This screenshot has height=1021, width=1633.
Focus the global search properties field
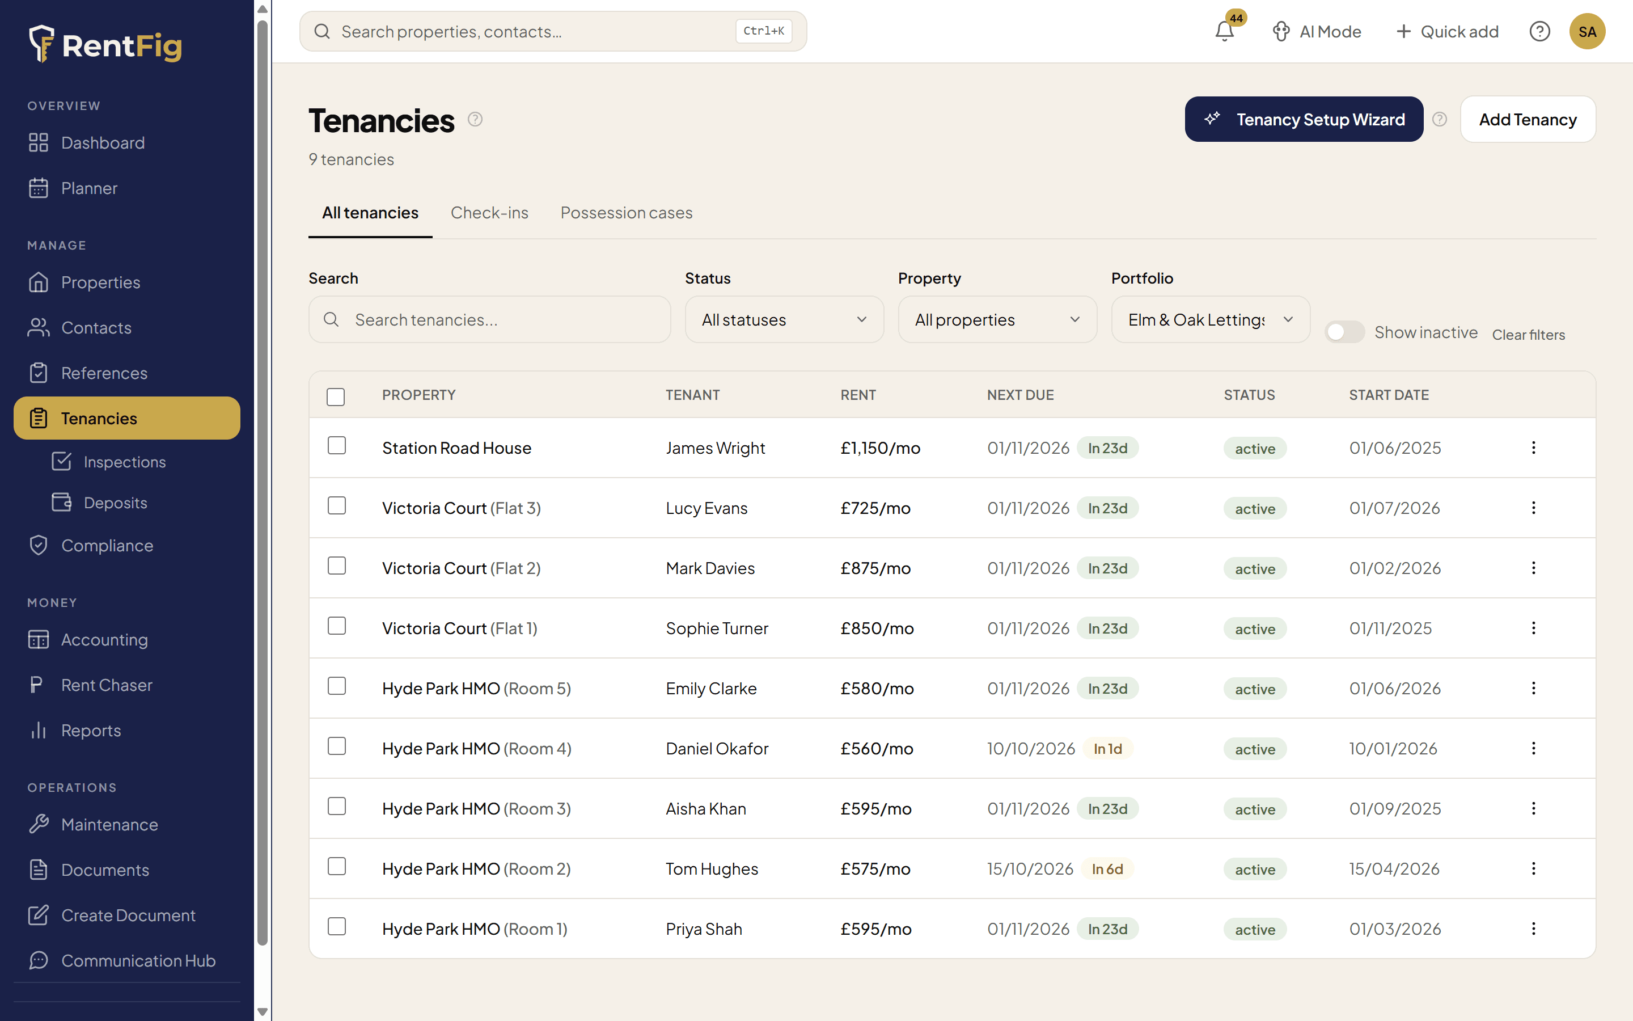click(553, 31)
